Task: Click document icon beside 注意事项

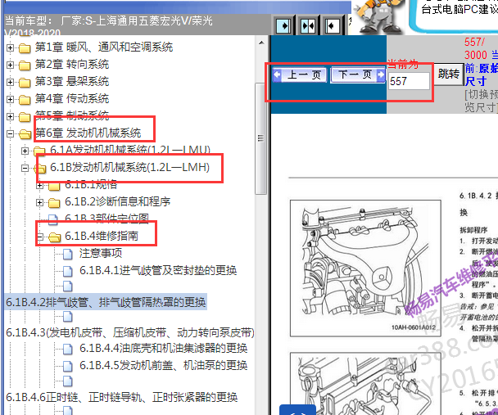Action: coord(68,254)
